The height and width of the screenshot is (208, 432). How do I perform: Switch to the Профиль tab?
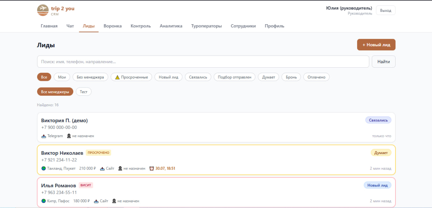click(274, 26)
